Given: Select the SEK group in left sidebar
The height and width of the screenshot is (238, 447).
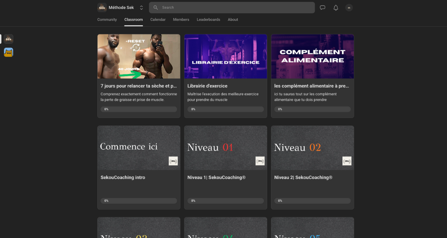Looking at the screenshot, I should point(9,39).
